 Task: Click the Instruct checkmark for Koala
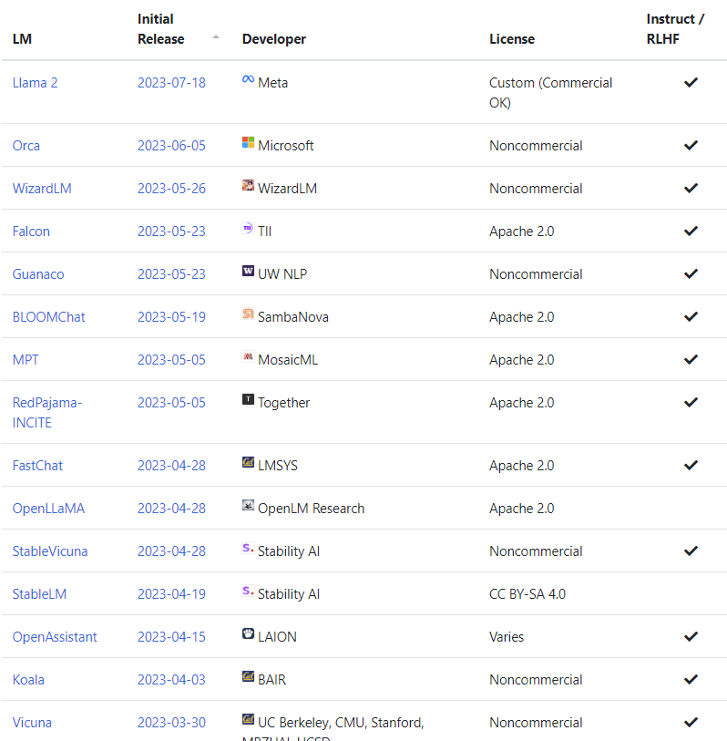(x=691, y=680)
